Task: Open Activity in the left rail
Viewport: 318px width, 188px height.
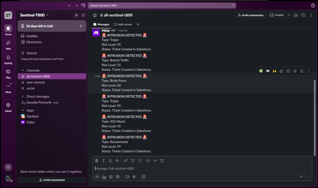Action: click(x=8, y=60)
